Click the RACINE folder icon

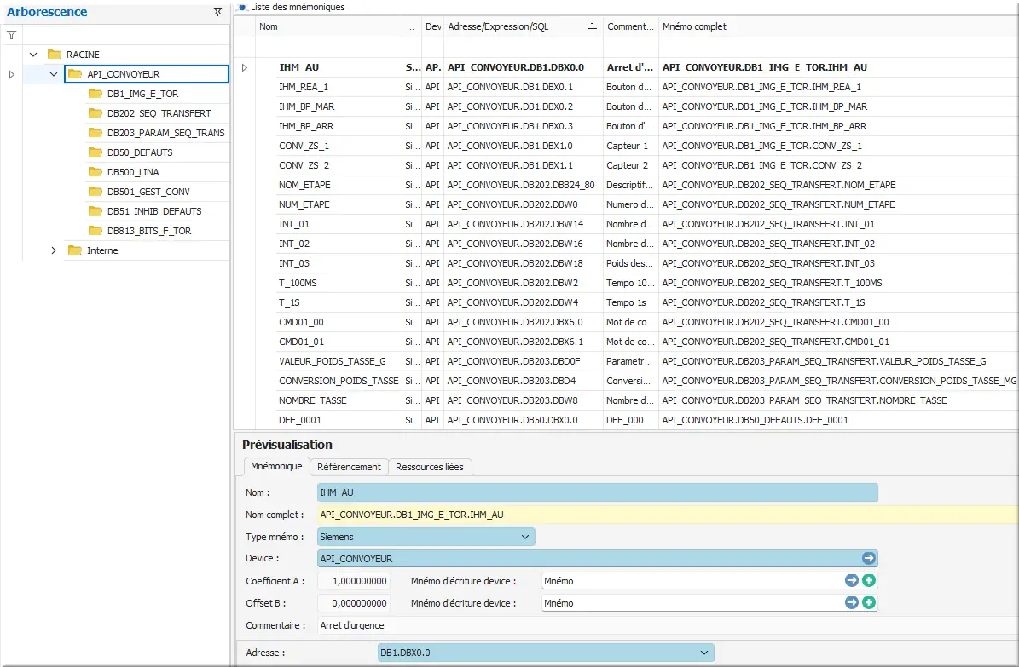point(55,55)
